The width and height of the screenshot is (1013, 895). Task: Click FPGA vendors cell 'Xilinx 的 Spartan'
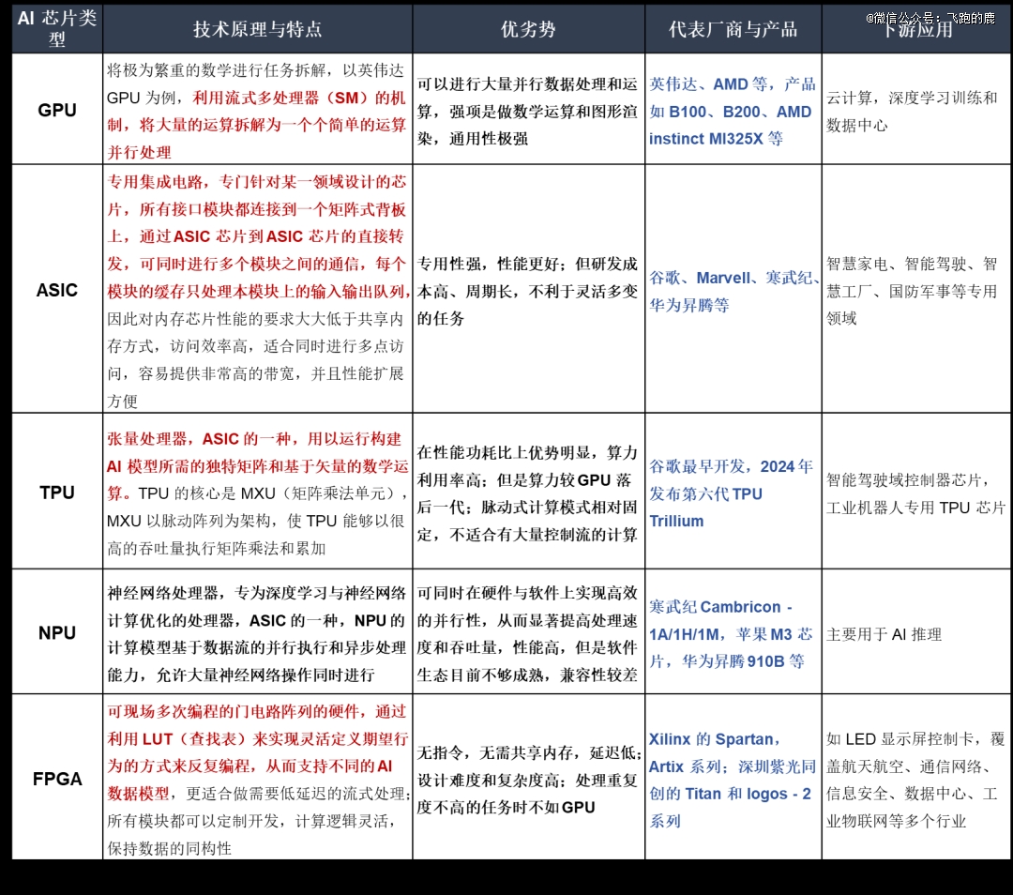(733, 778)
